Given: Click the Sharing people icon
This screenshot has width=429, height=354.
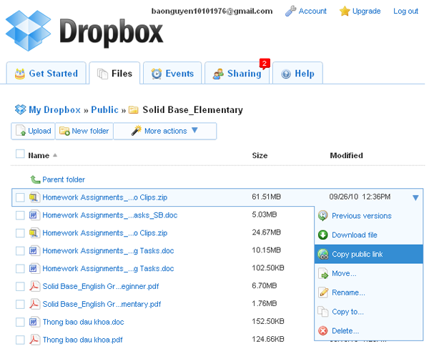Looking at the screenshot, I should pos(218,74).
